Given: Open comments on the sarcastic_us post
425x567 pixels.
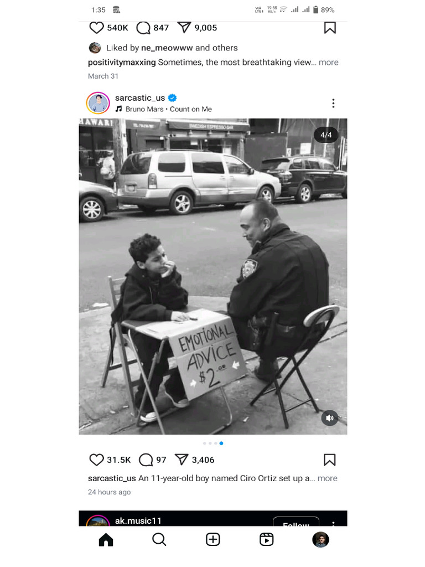Looking at the screenshot, I should click(x=146, y=460).
